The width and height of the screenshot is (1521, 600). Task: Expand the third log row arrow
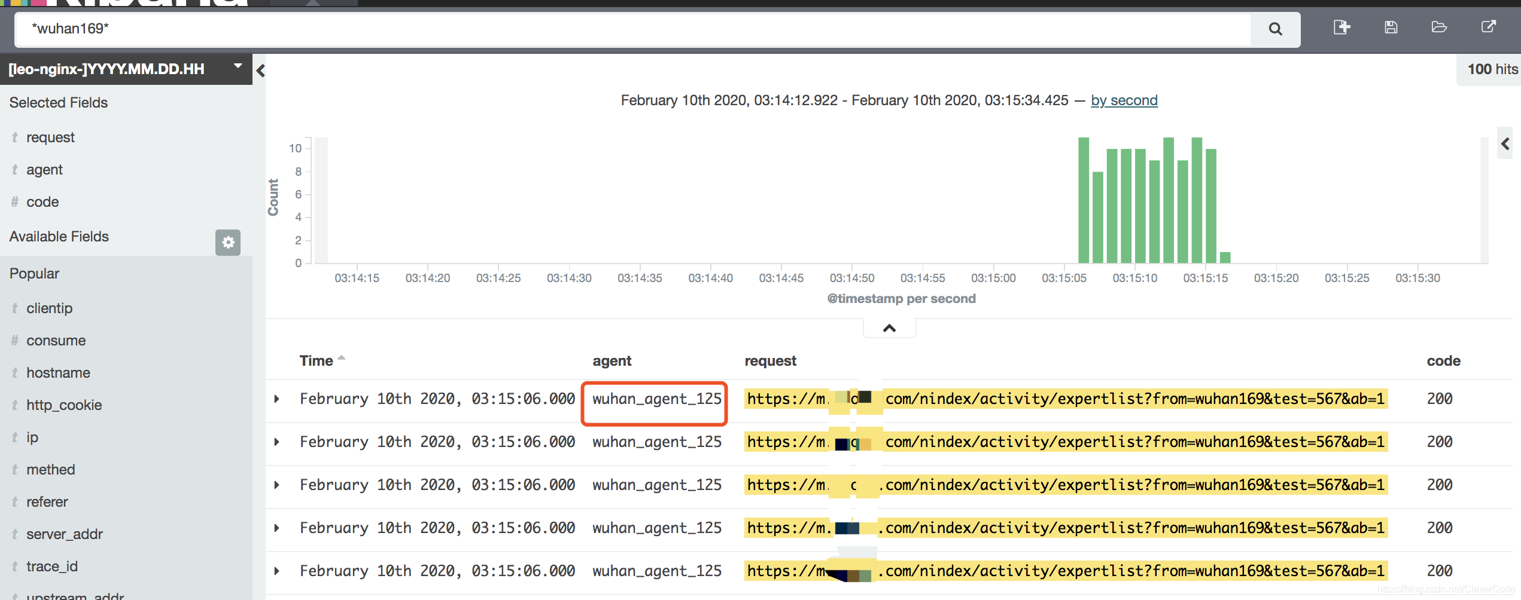[276, 485]
